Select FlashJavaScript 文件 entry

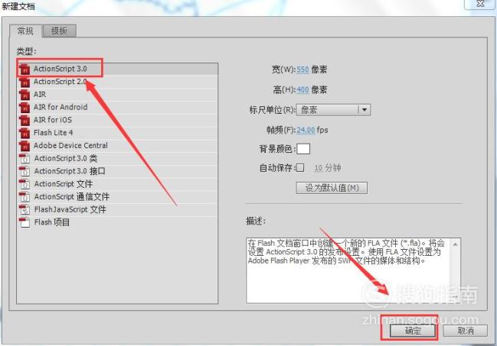tap(117, 209)
